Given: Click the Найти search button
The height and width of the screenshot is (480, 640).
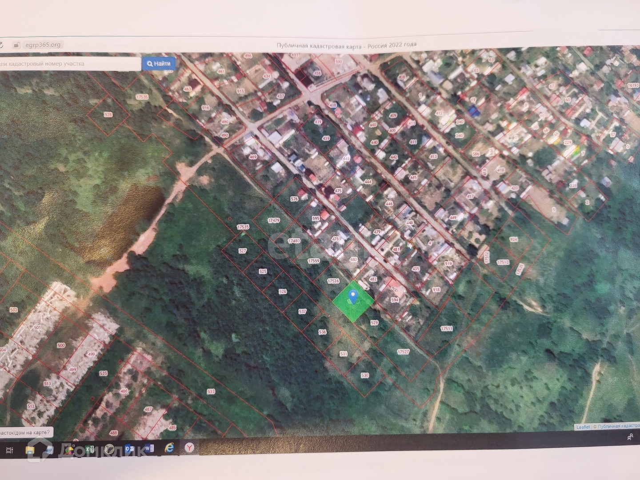Looking at the screenshot, I should pos(159,64).
